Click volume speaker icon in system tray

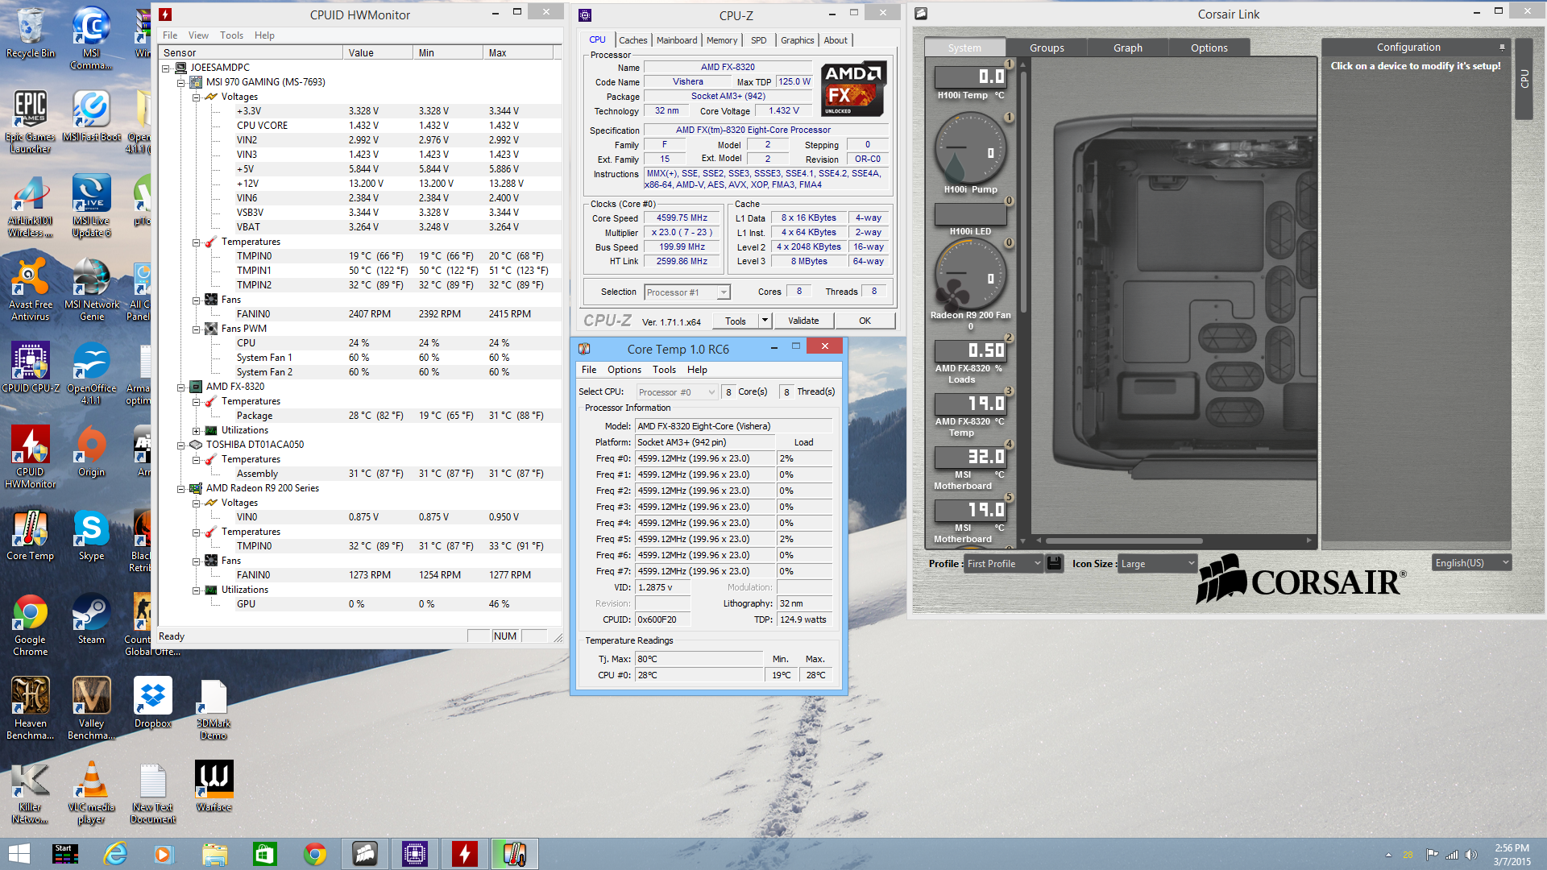1471,855
